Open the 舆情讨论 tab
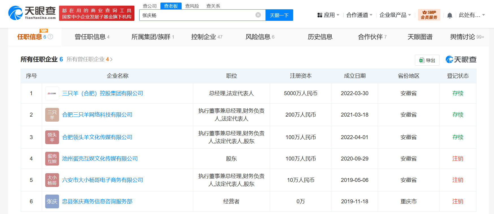 tap(467, 37)
